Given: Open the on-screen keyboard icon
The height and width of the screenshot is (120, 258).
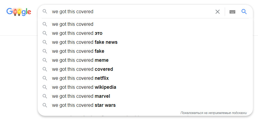Looking at the screenshot, I should point(232,12).
